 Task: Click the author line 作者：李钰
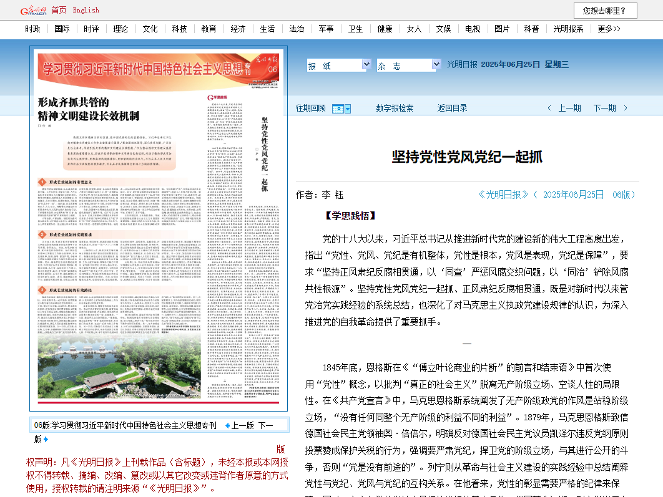(x=320, y=195)
